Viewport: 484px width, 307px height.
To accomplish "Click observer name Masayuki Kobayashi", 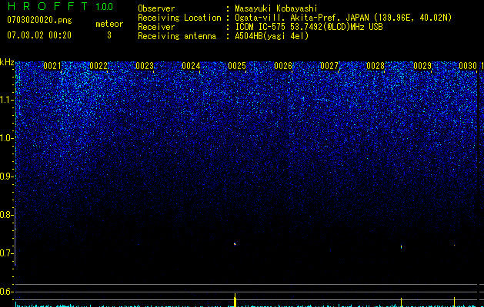I will pos(276,8).
